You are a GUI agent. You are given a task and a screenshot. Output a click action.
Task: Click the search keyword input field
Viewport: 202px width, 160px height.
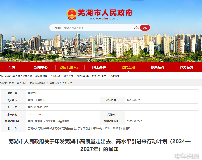click(x=97, y=28)
